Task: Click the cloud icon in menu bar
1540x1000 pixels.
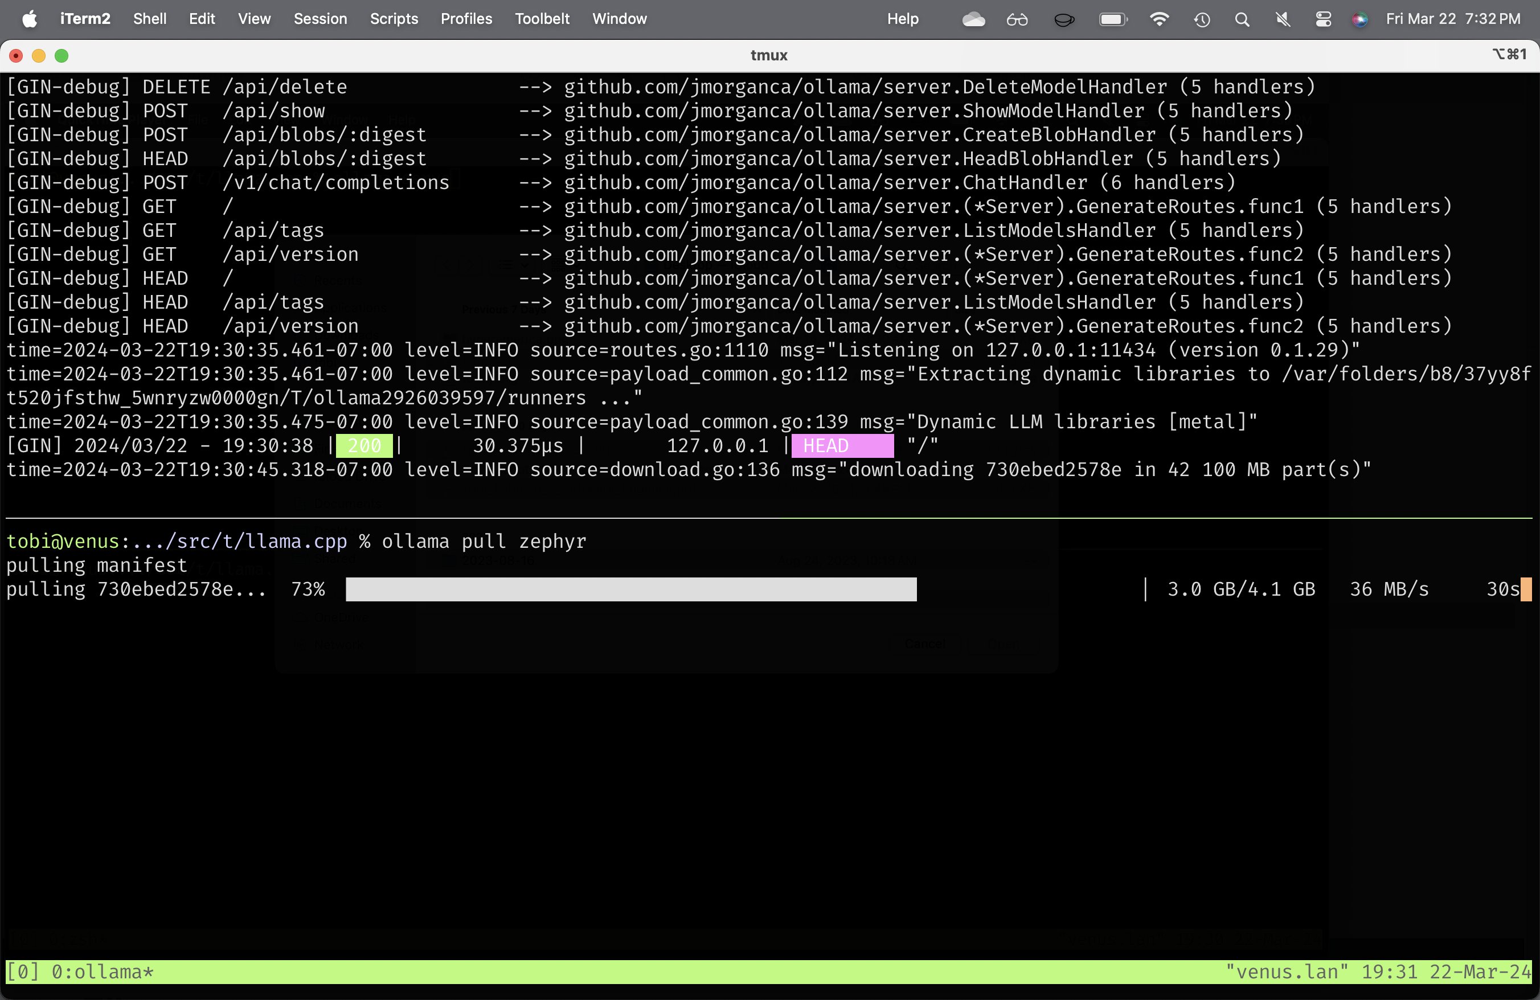Action: coord(973,19)
